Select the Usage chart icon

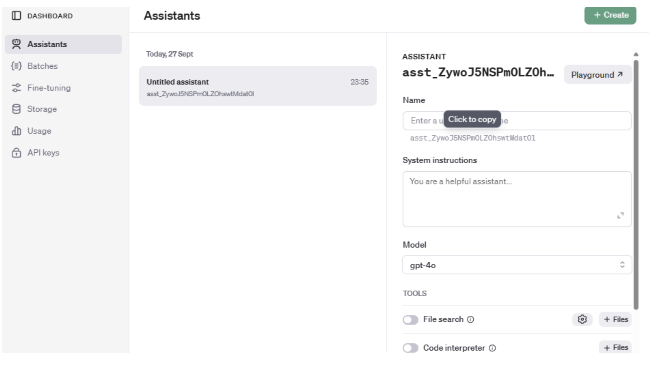tap(16, 130)
